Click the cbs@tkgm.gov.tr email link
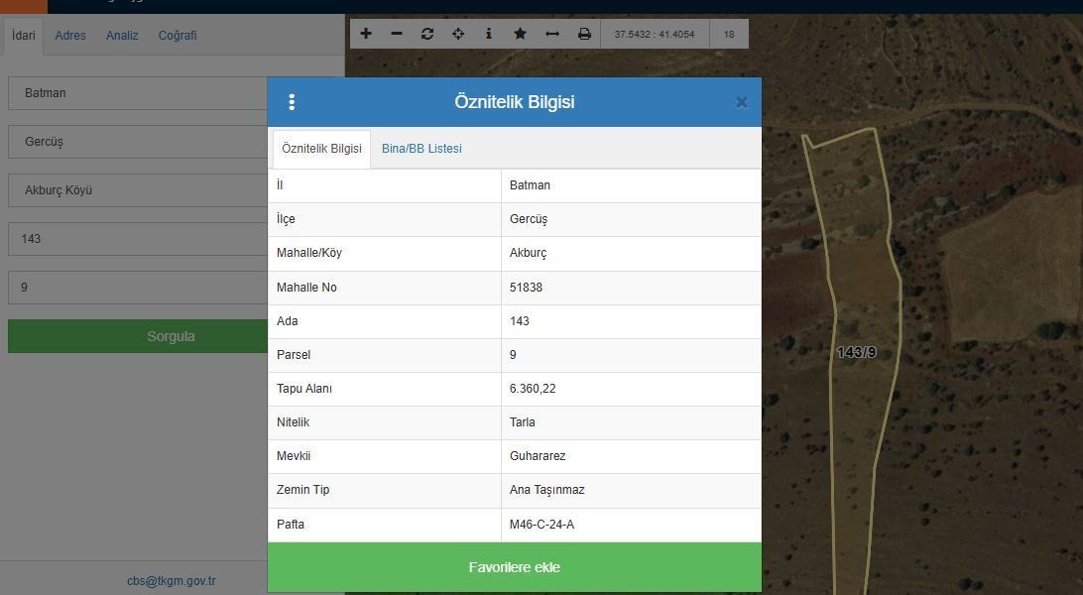The height and width of the screenshot is (595, 1083). click(171, 581)
